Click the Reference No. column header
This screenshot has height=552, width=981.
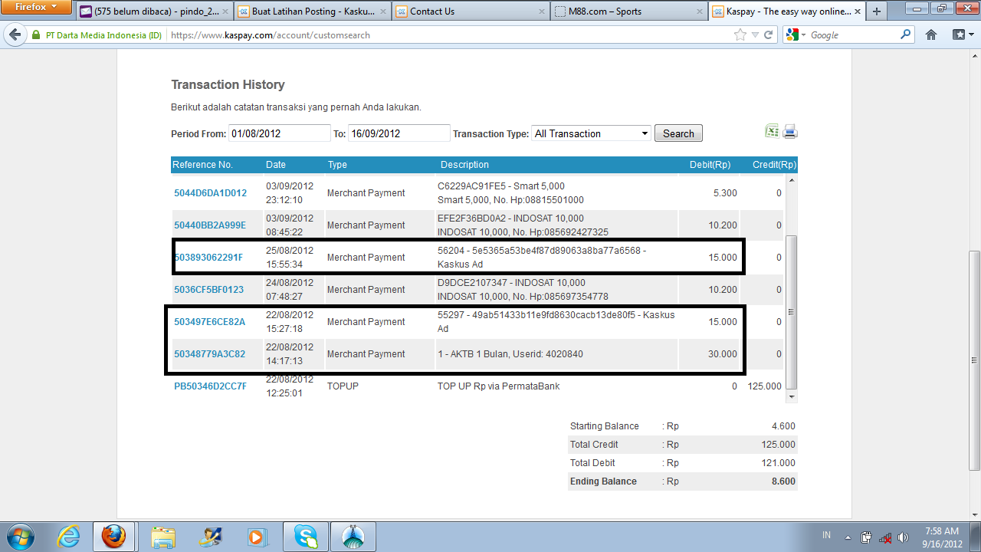pyautogui.click(x=202, y=165)
